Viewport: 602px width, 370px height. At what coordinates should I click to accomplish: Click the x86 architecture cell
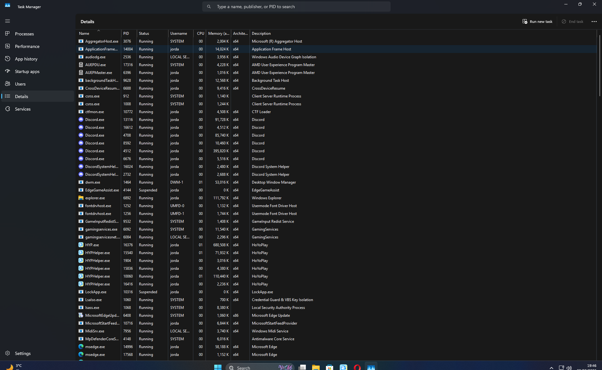[236, 315]
